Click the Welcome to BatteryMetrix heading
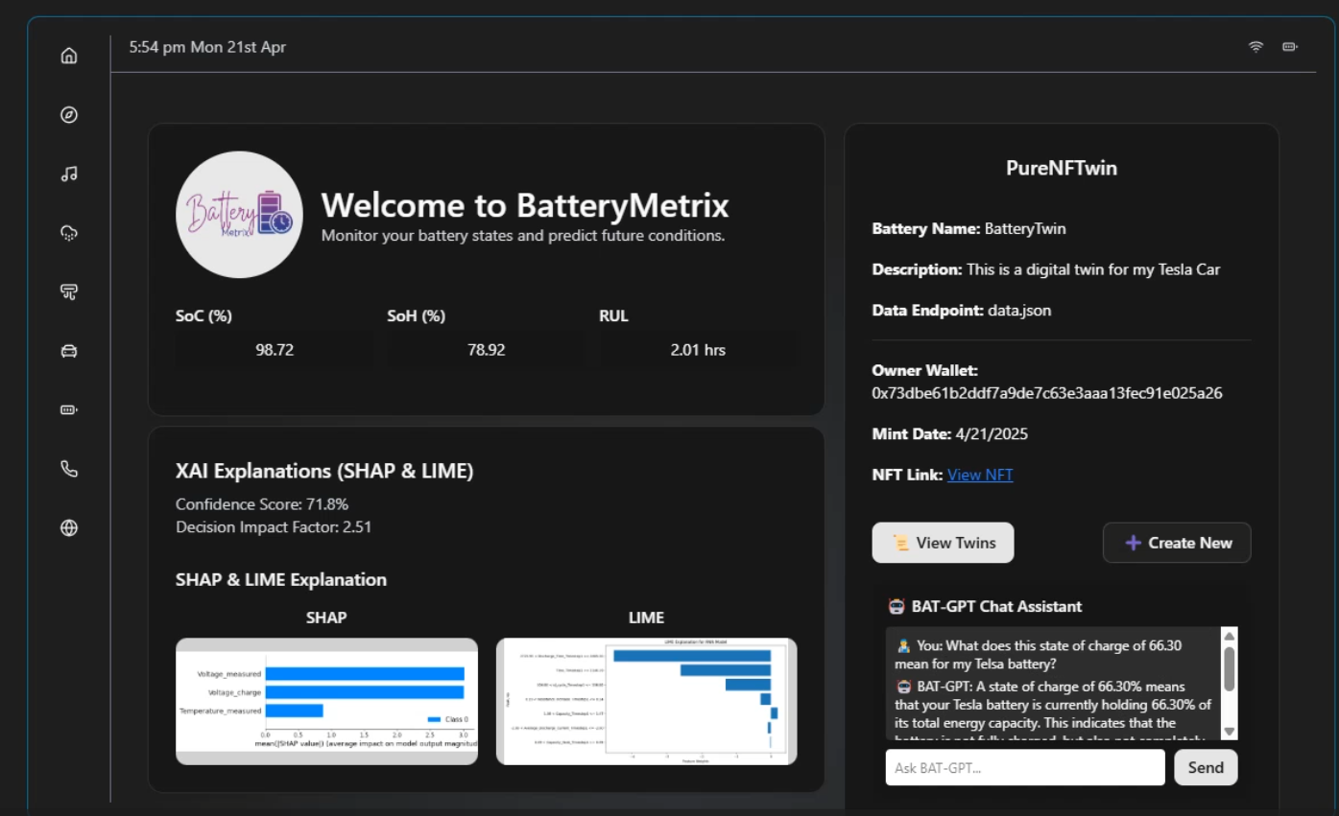This screenshot has width=1339, height=816. (525, 205)
